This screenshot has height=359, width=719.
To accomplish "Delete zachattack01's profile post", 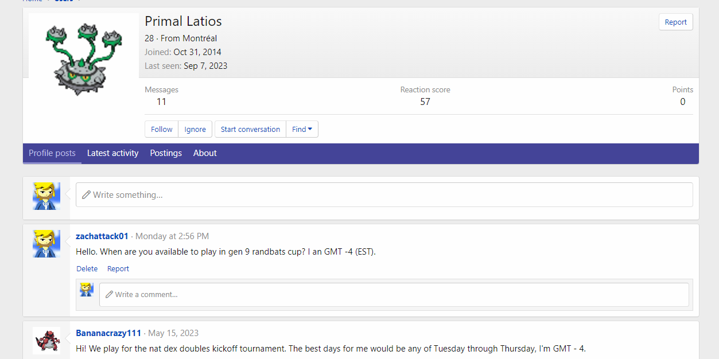I will tap(87, 268).
